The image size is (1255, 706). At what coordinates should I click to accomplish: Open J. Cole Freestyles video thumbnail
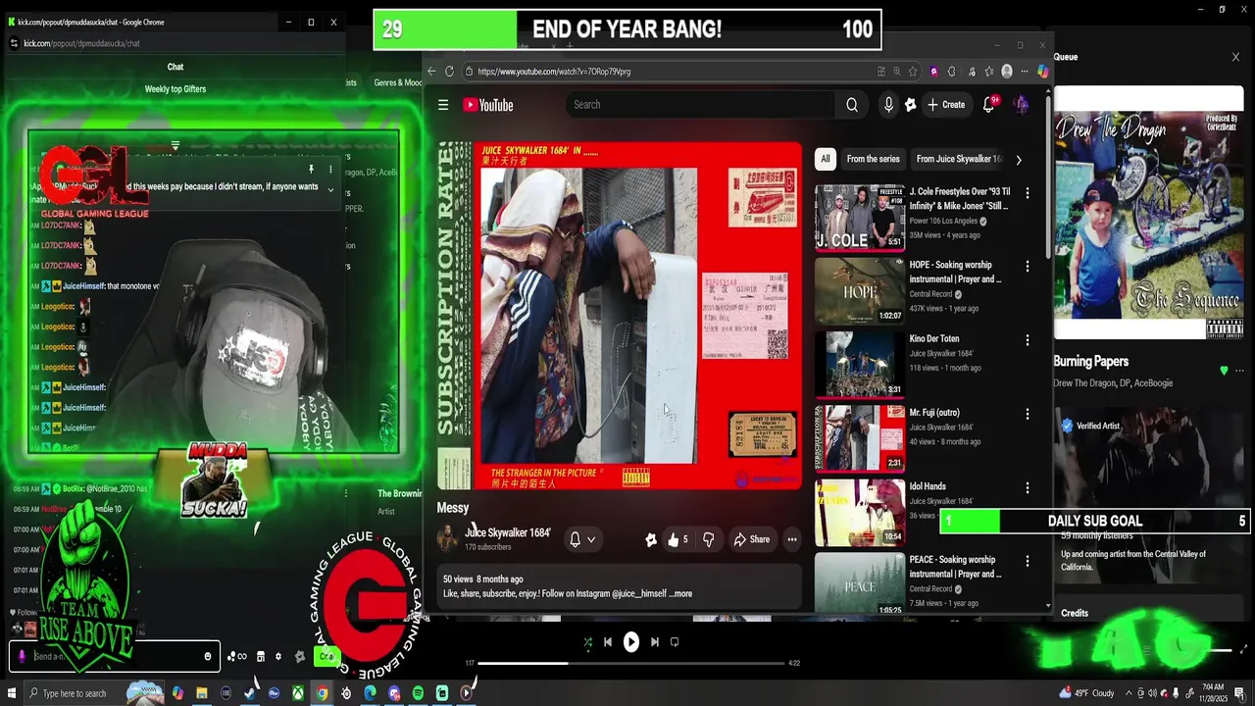[x=860, y=218]
